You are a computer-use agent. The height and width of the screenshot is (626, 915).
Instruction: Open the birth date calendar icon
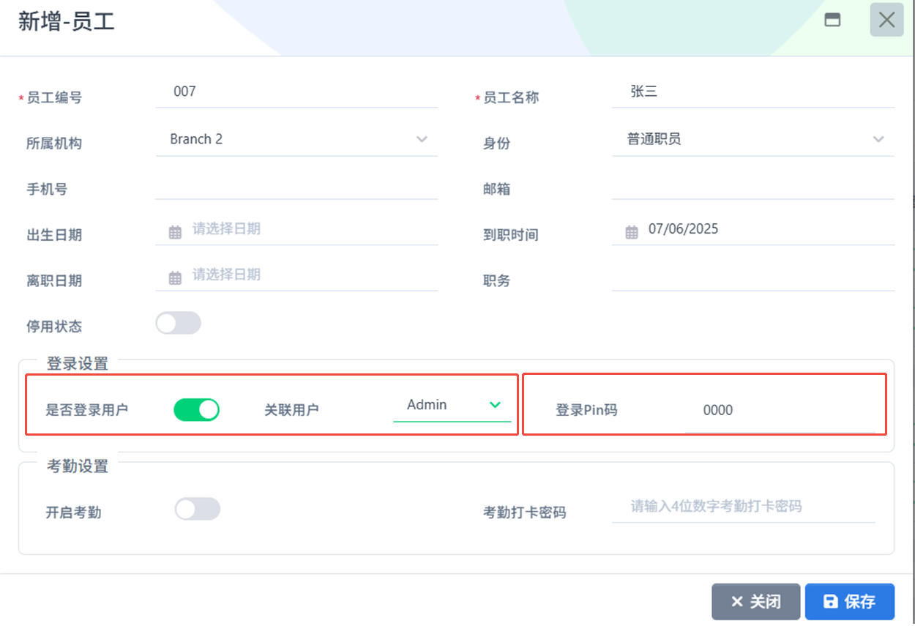click(x=175, y=232)
